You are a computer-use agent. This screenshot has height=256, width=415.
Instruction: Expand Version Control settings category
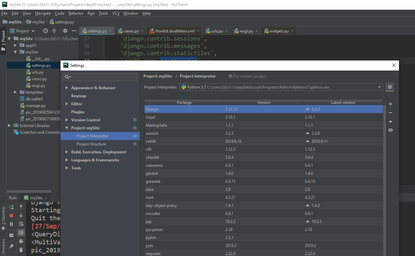[x=67, y=120]
